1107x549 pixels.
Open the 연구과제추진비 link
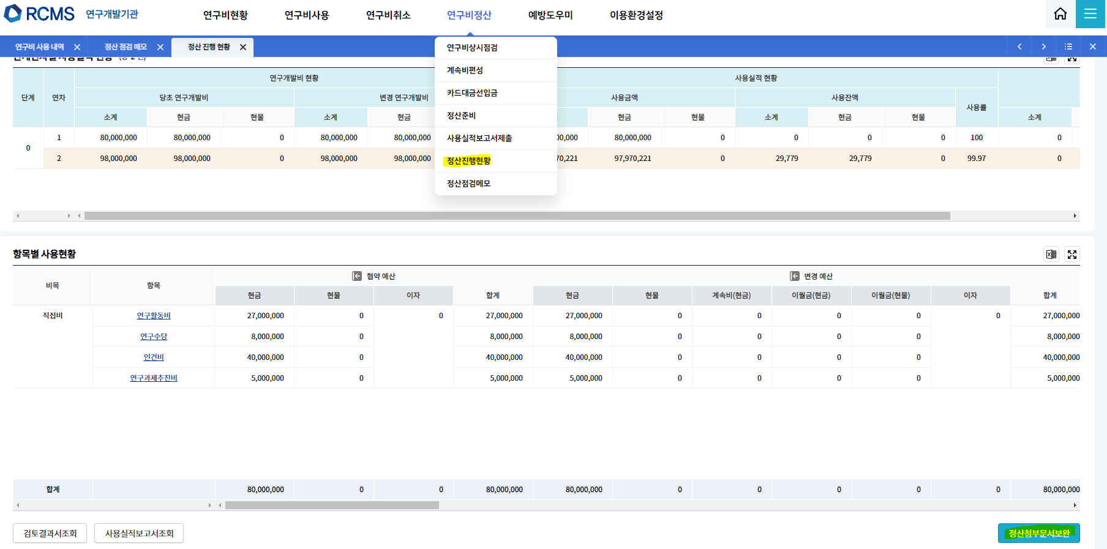(x=154, y=378)
